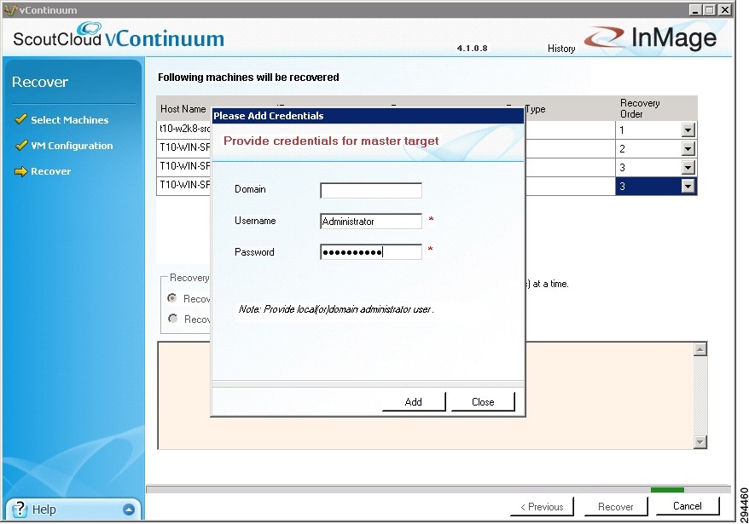Cancel the recovery wizard

click(688, 506)
